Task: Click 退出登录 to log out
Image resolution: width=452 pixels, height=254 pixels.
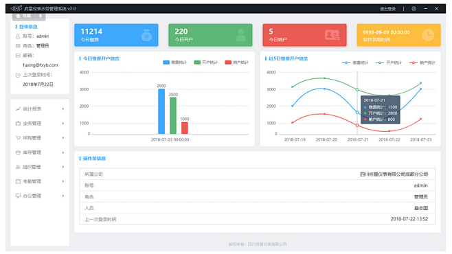Action: click(x=387, y=9)
